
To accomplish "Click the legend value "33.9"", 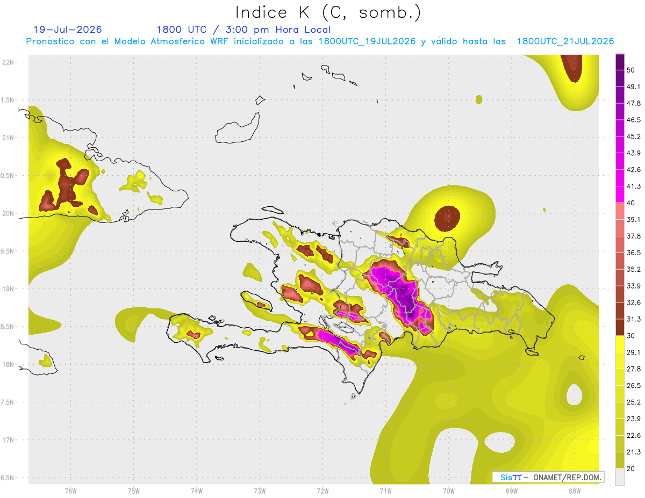I will (x=633, y=286).
